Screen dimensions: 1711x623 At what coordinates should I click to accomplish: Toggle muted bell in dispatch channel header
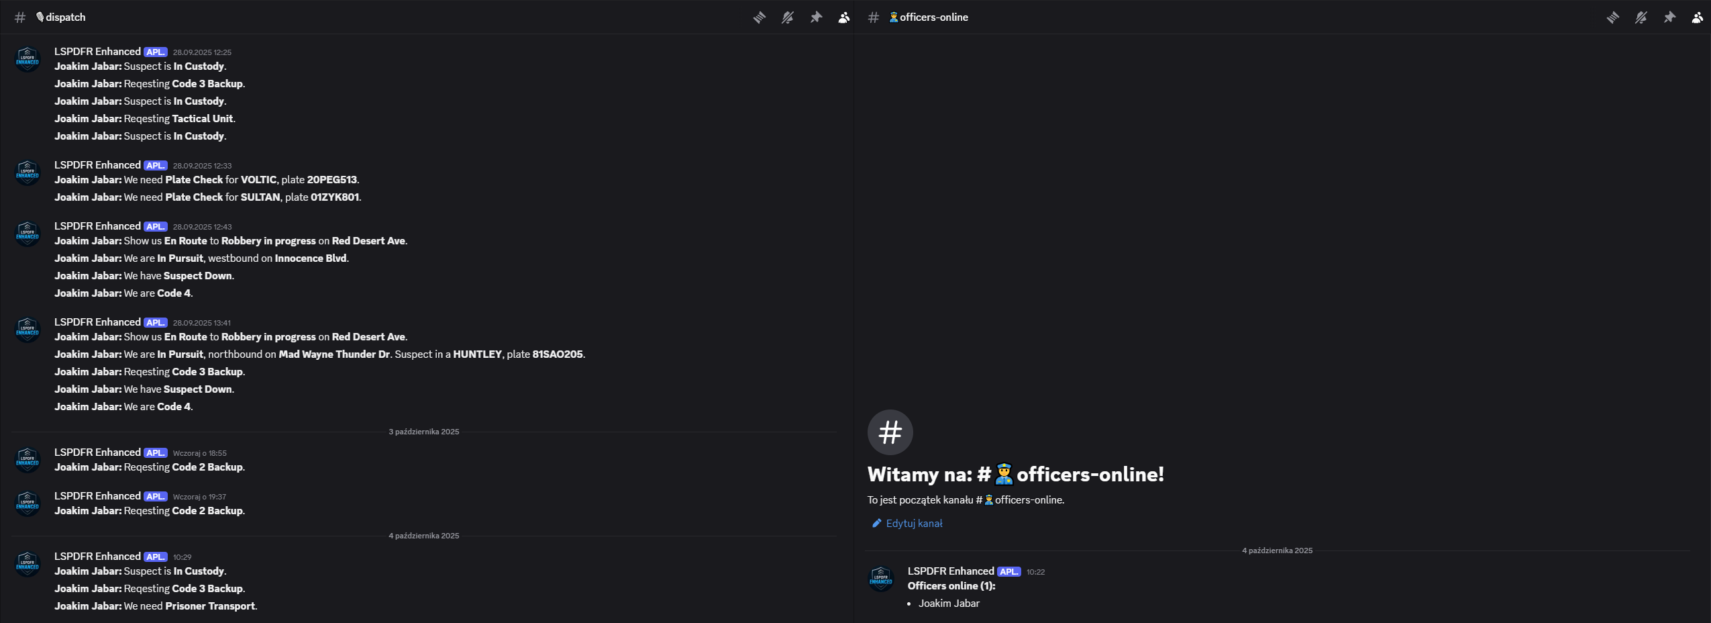pyautogui.click(x=788, y=17)
